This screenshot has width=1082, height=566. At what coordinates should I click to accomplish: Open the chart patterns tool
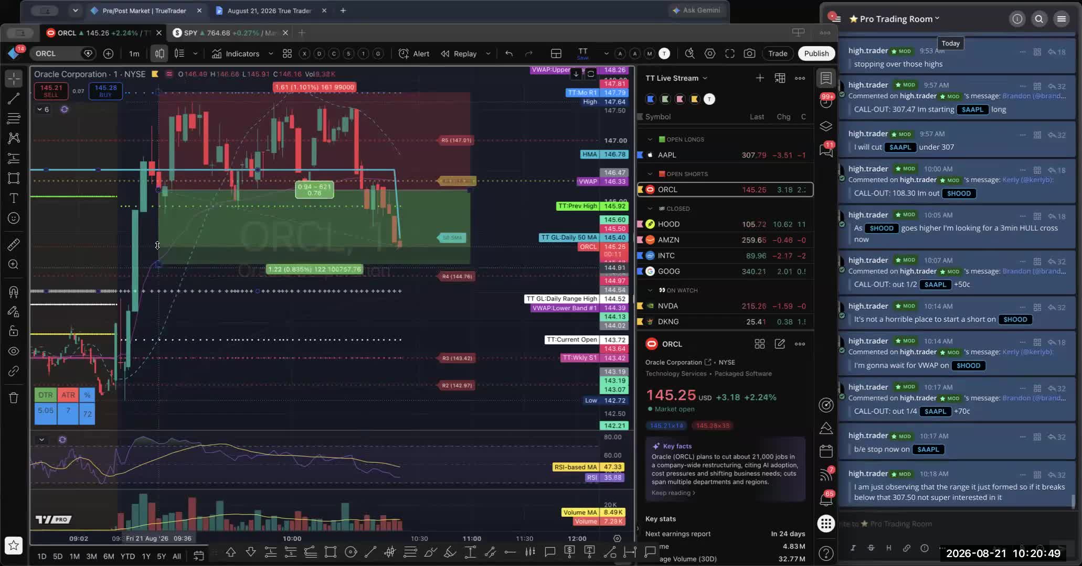pyautogui.click(x=14, y=138)
